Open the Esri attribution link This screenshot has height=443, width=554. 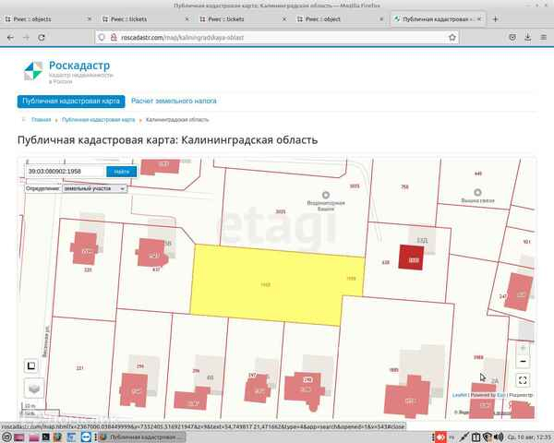point(500,395)
